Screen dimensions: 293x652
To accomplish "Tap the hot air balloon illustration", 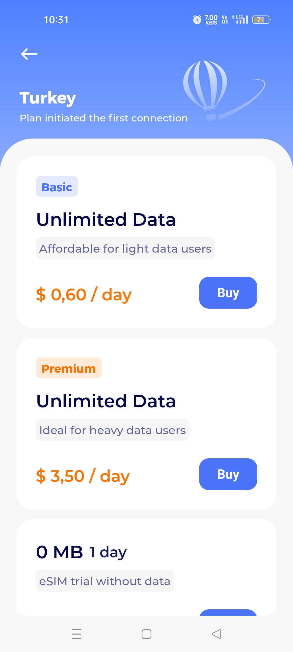I will click(205, 90).
